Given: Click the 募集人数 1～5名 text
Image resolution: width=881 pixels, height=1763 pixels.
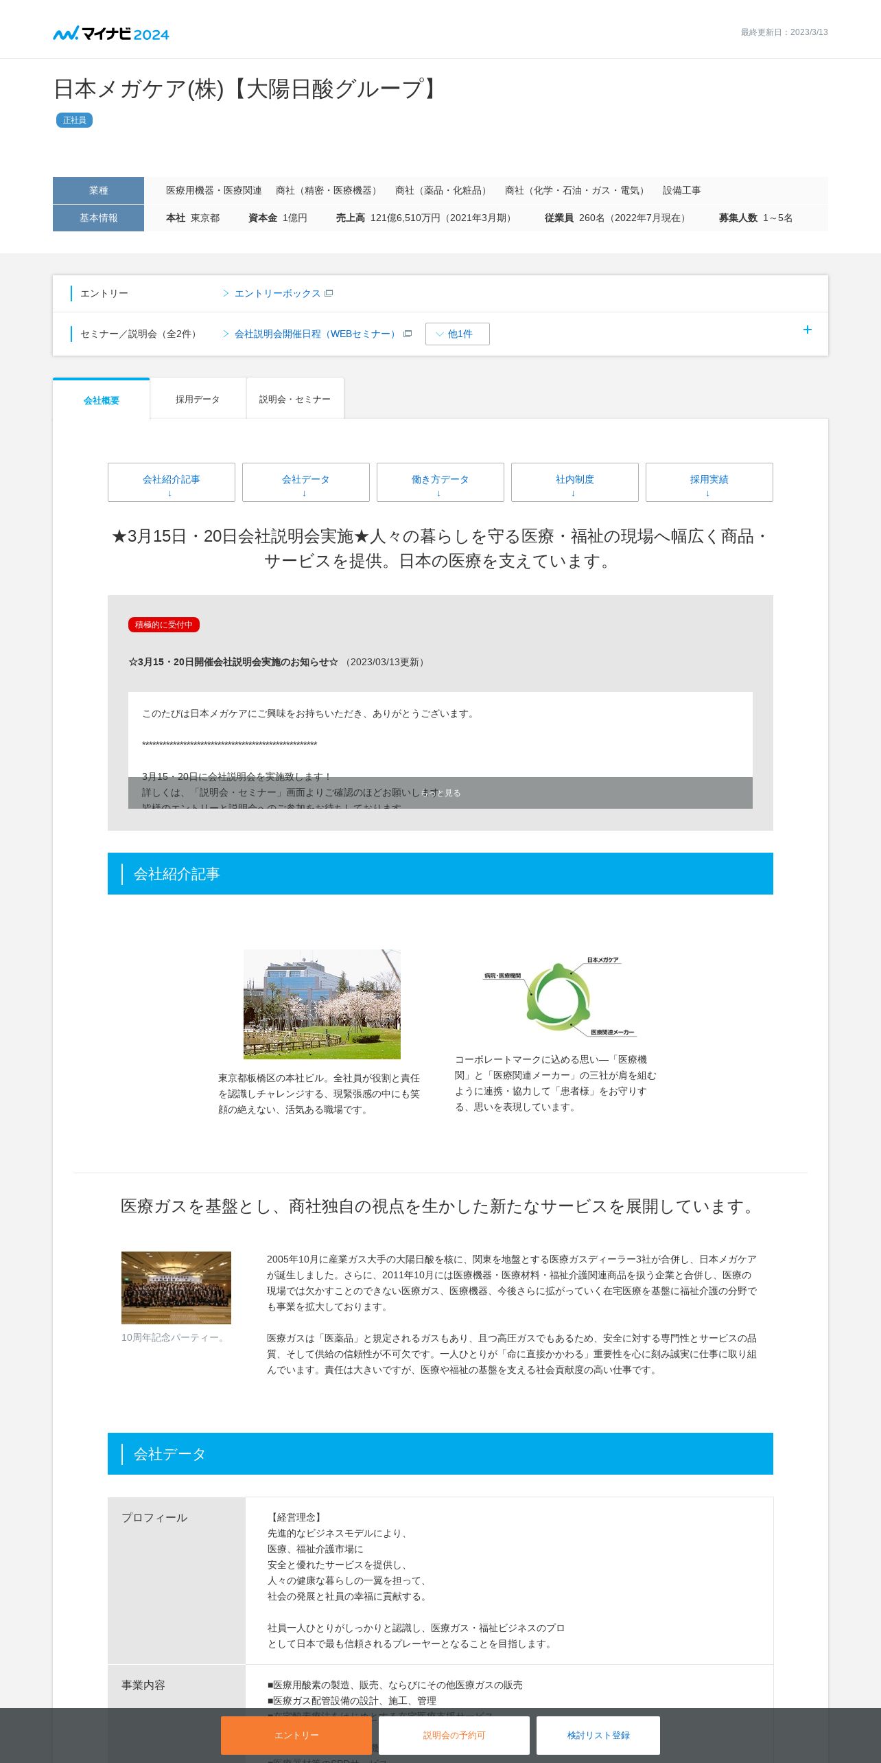Looking at the screenshot, I should (755, 218).
